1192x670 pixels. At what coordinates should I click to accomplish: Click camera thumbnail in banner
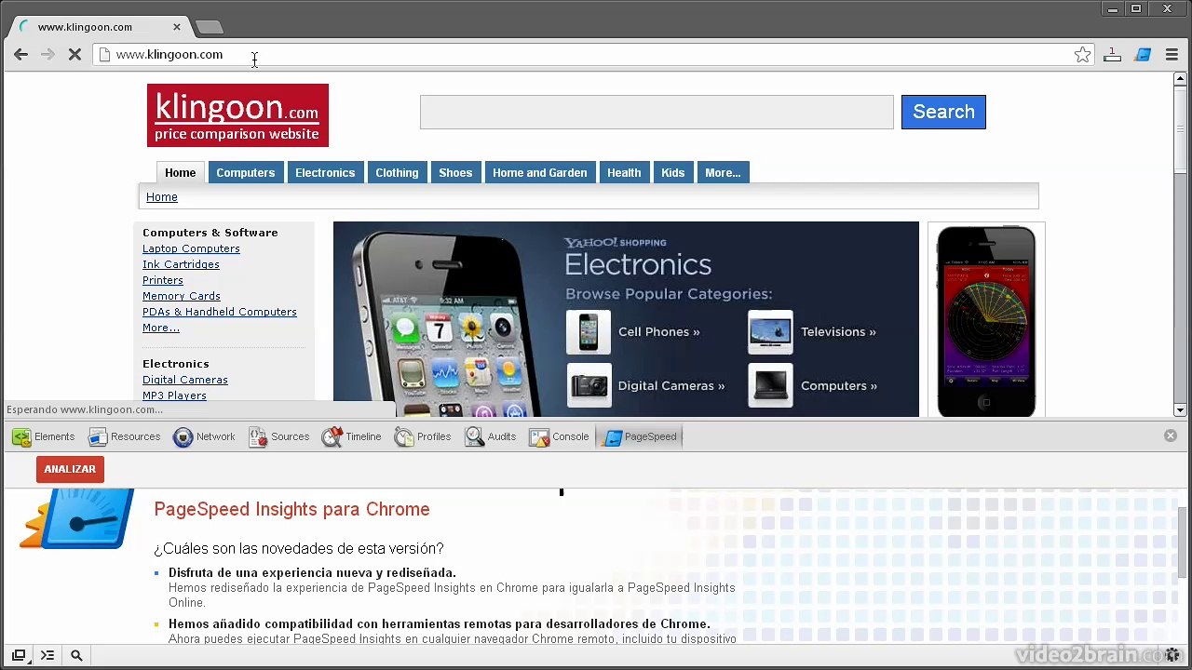(x=589, y=385)
